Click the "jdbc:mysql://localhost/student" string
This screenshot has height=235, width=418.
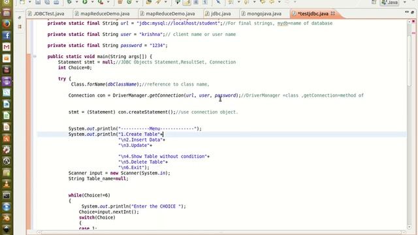178,23
